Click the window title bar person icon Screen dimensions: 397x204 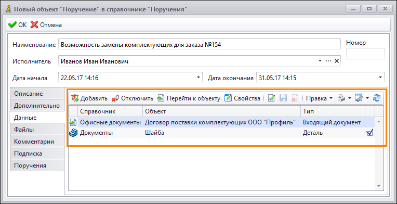tap(8, 9)
